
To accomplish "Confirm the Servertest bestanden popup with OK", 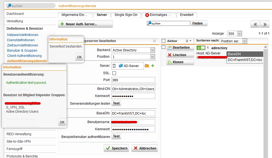I will click(x=79, y=57).
